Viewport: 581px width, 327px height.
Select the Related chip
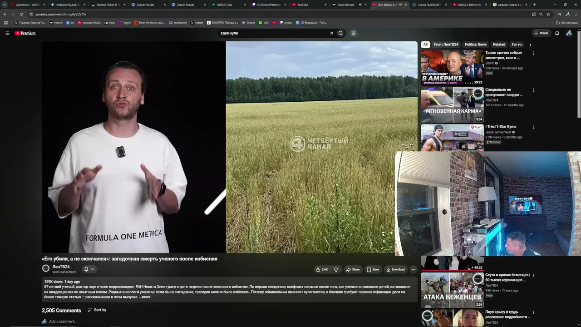tap(499, 45)
